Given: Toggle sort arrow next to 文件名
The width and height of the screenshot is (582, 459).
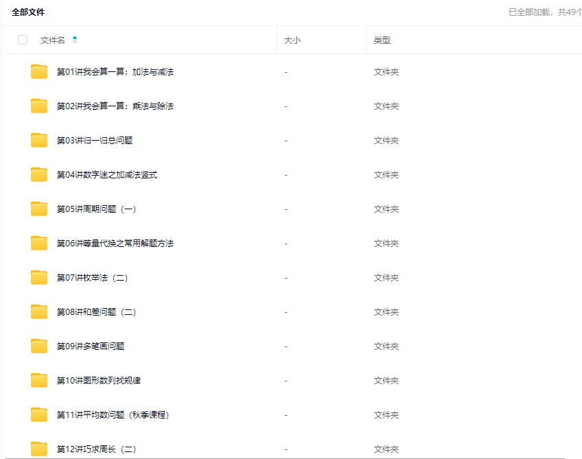Looking at the screenshot, I should click(x=75, y=40).
